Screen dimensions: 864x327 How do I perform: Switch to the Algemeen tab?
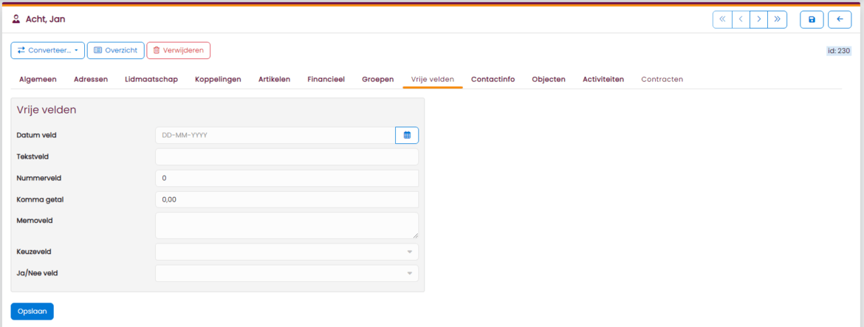pyautogui.click(x=38, y=79)
